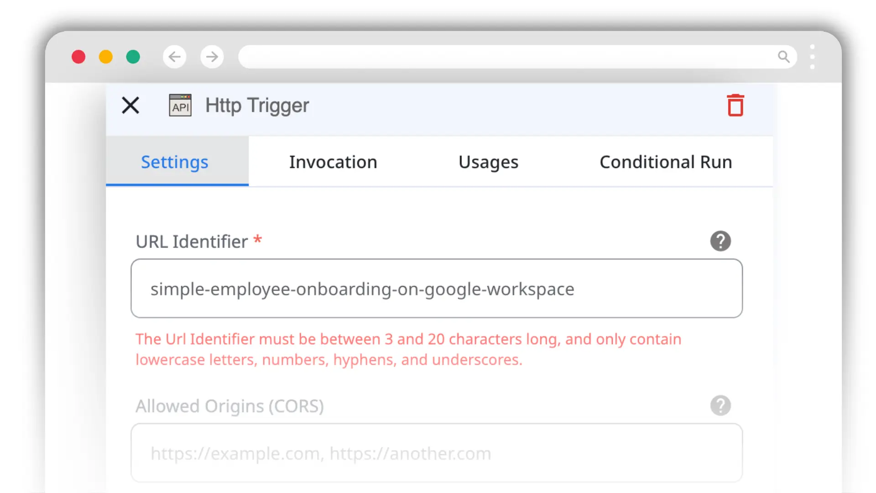Switch to the Settings tab
The width and height of the screenshot is (876, 493).
pos(175,162)
